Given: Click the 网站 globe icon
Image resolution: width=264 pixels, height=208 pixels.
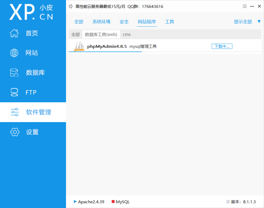Looking at the screenshot, I should point(14,53).
